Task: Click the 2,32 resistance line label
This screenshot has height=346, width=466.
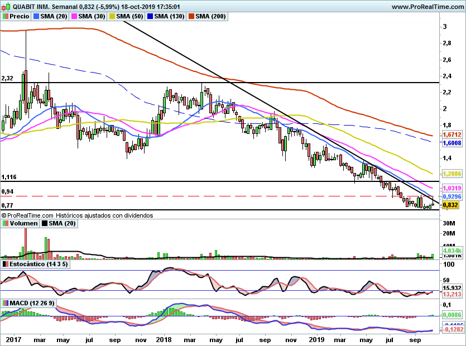Action: click(7, 78)
